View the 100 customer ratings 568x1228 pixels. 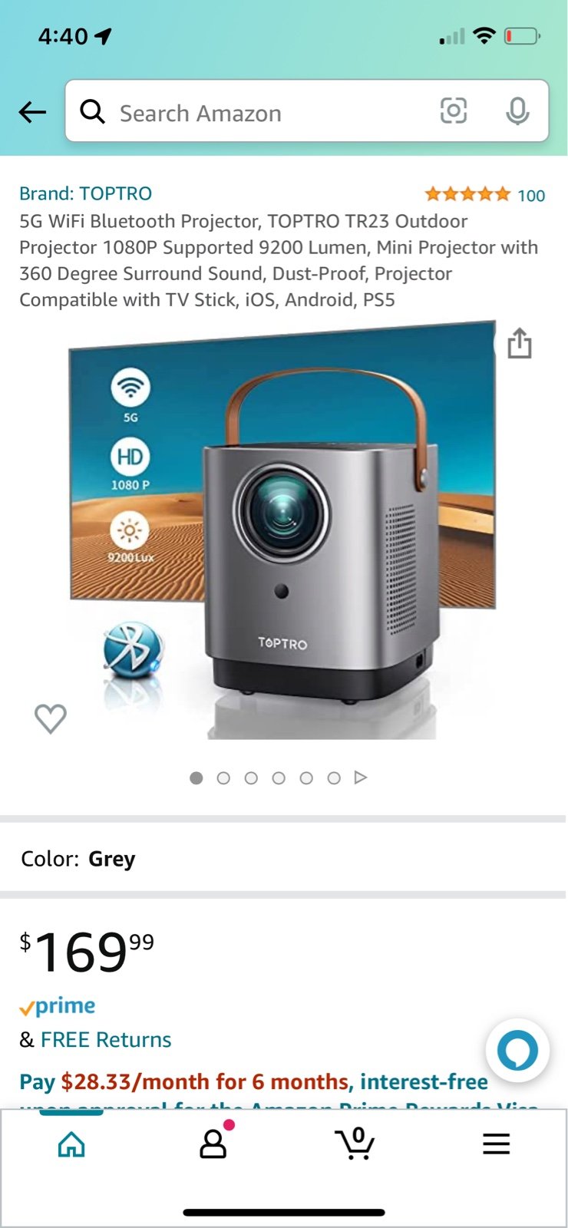531,195
